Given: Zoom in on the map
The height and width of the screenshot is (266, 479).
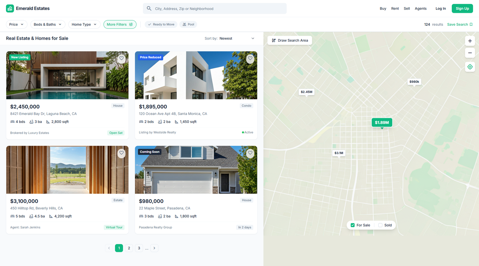Looking at the screenshot, I should (x=470, y=41).
